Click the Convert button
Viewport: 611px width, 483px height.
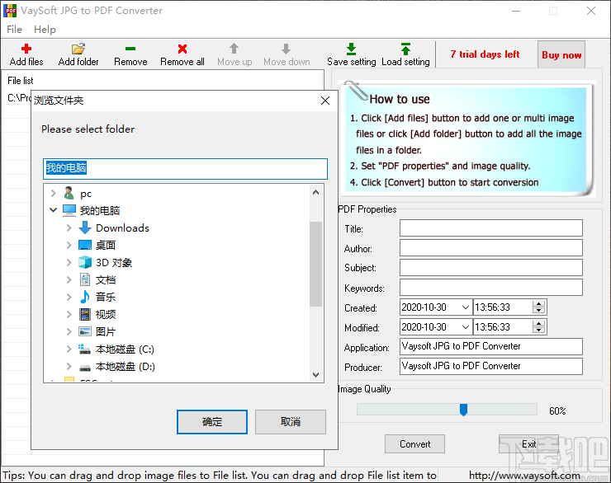tap(414, 443)
